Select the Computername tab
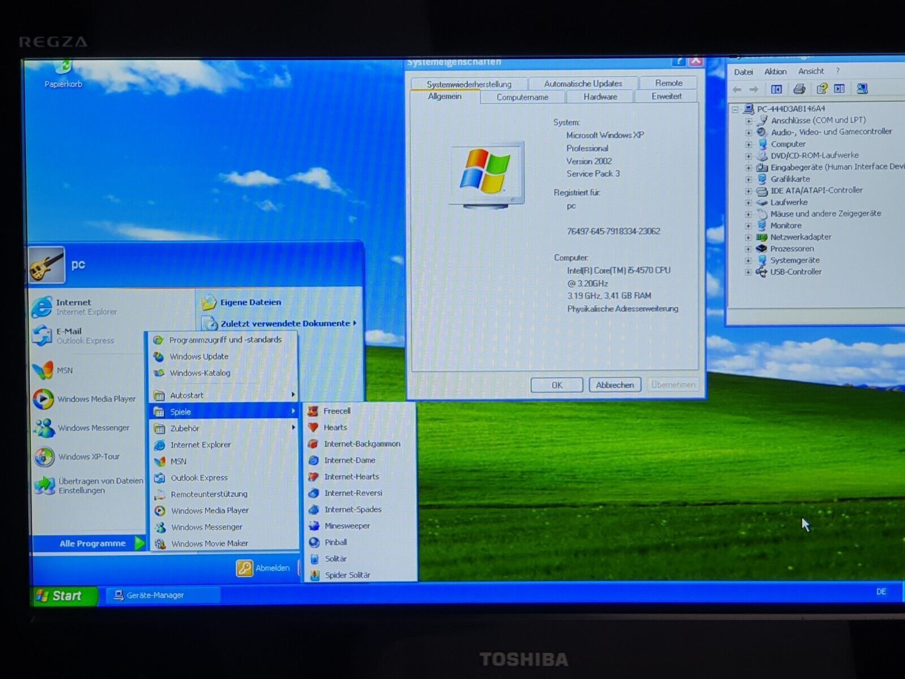 tap(522, 97)
